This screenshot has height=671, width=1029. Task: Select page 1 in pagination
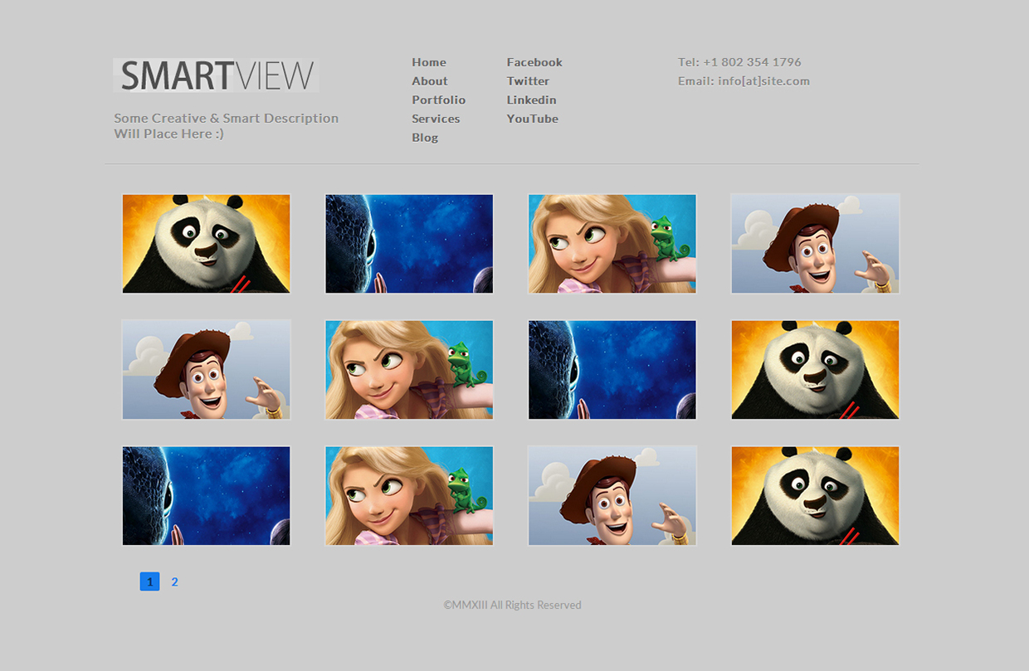[149, 581]
